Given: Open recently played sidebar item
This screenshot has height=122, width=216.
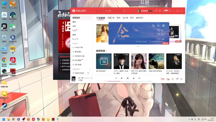Looking at the screenshot, I should pos(77,52).
